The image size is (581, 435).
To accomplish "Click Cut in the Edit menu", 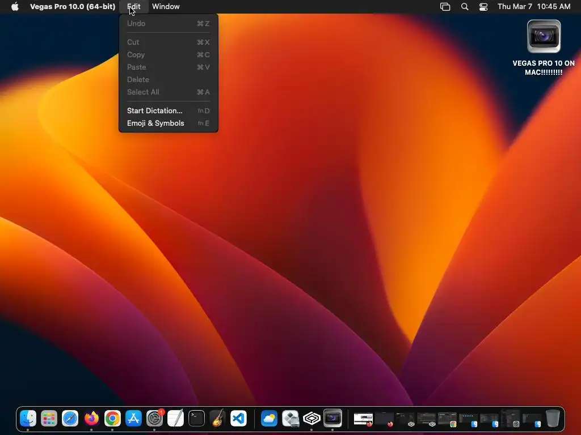I will coord(168,42).
